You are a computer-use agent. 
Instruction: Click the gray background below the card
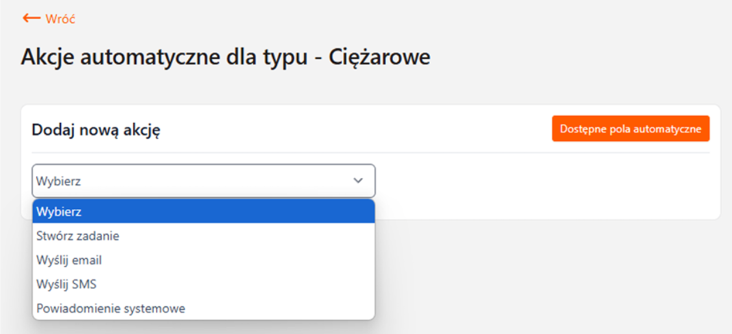(551, 278)
